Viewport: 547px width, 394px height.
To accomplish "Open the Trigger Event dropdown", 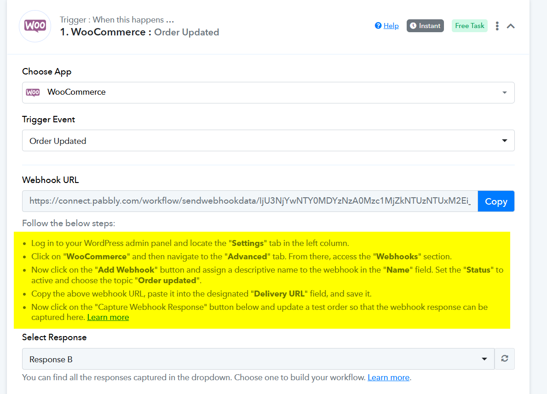I will click(268, 141).
